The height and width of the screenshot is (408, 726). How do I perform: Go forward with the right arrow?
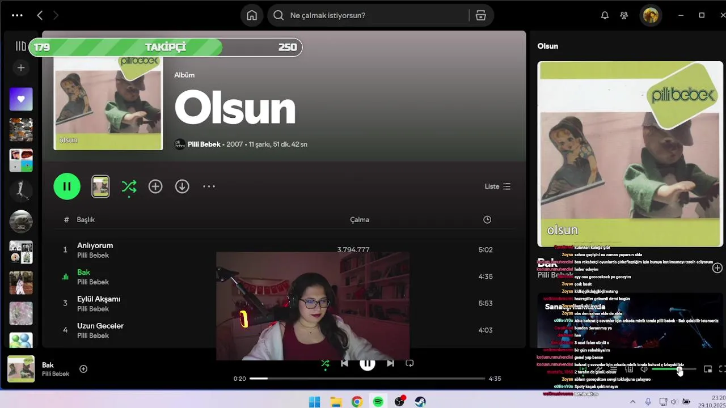pos(56,15)
